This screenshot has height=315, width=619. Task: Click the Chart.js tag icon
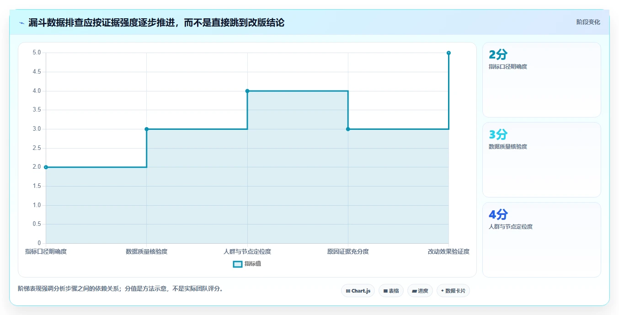click(348, 291)
